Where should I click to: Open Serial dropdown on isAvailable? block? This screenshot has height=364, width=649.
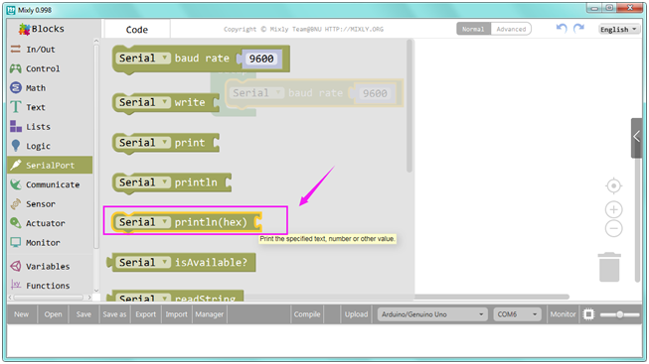coord(143,262)
